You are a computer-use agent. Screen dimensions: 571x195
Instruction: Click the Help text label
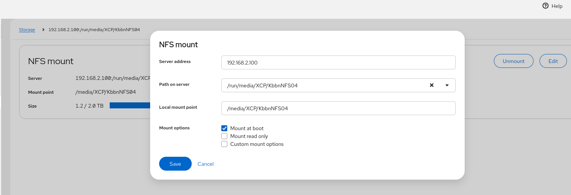click(557, 6)
